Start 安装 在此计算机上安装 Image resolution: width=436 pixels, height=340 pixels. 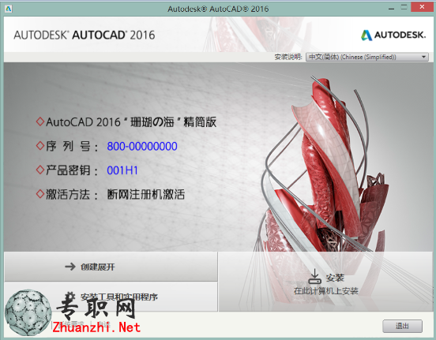coord(326,282)
